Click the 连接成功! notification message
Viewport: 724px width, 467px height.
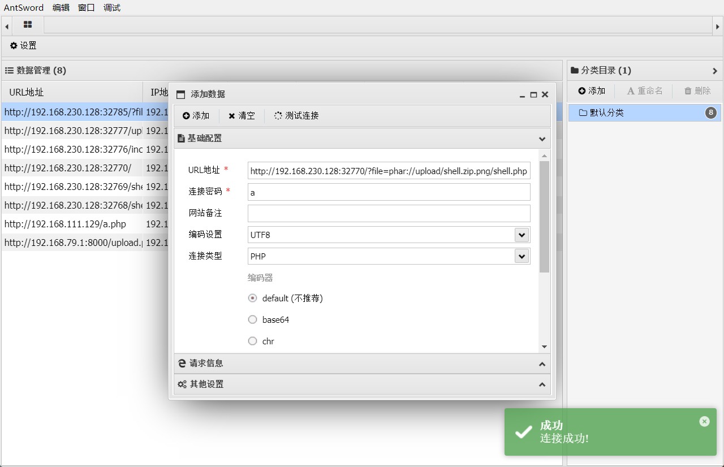[564, 439]
